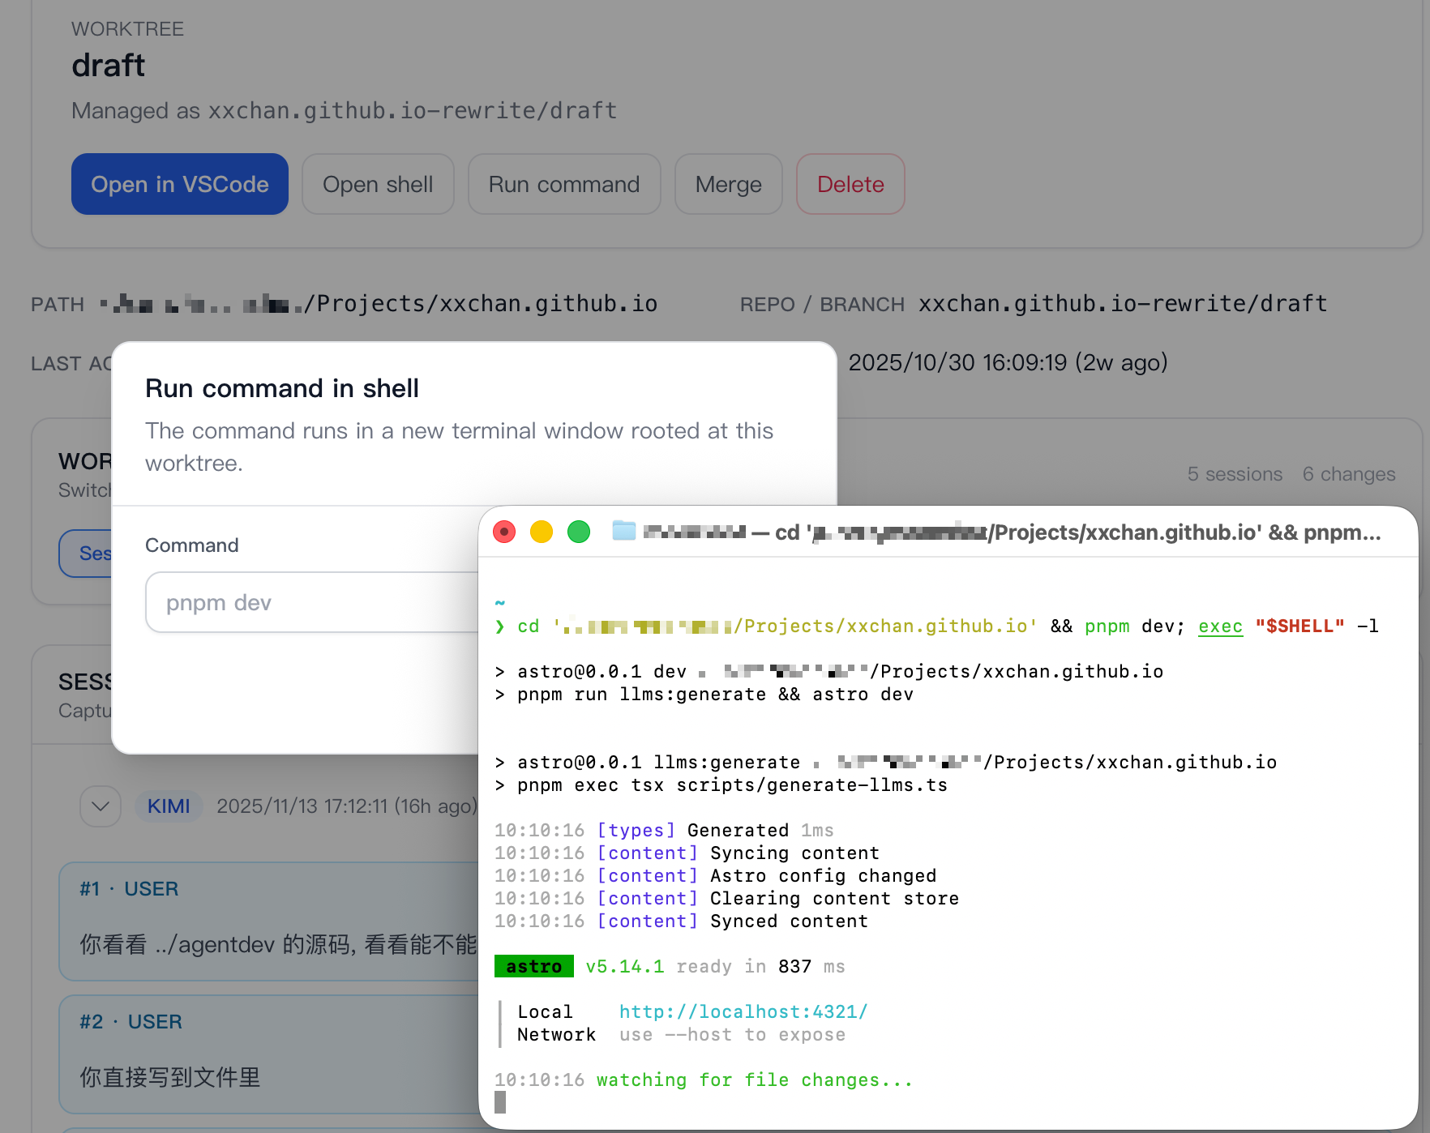This screenshot has width=1430, height=1133.
Task: Click the folder icon in terminal title bar
Action: (623, 532)
